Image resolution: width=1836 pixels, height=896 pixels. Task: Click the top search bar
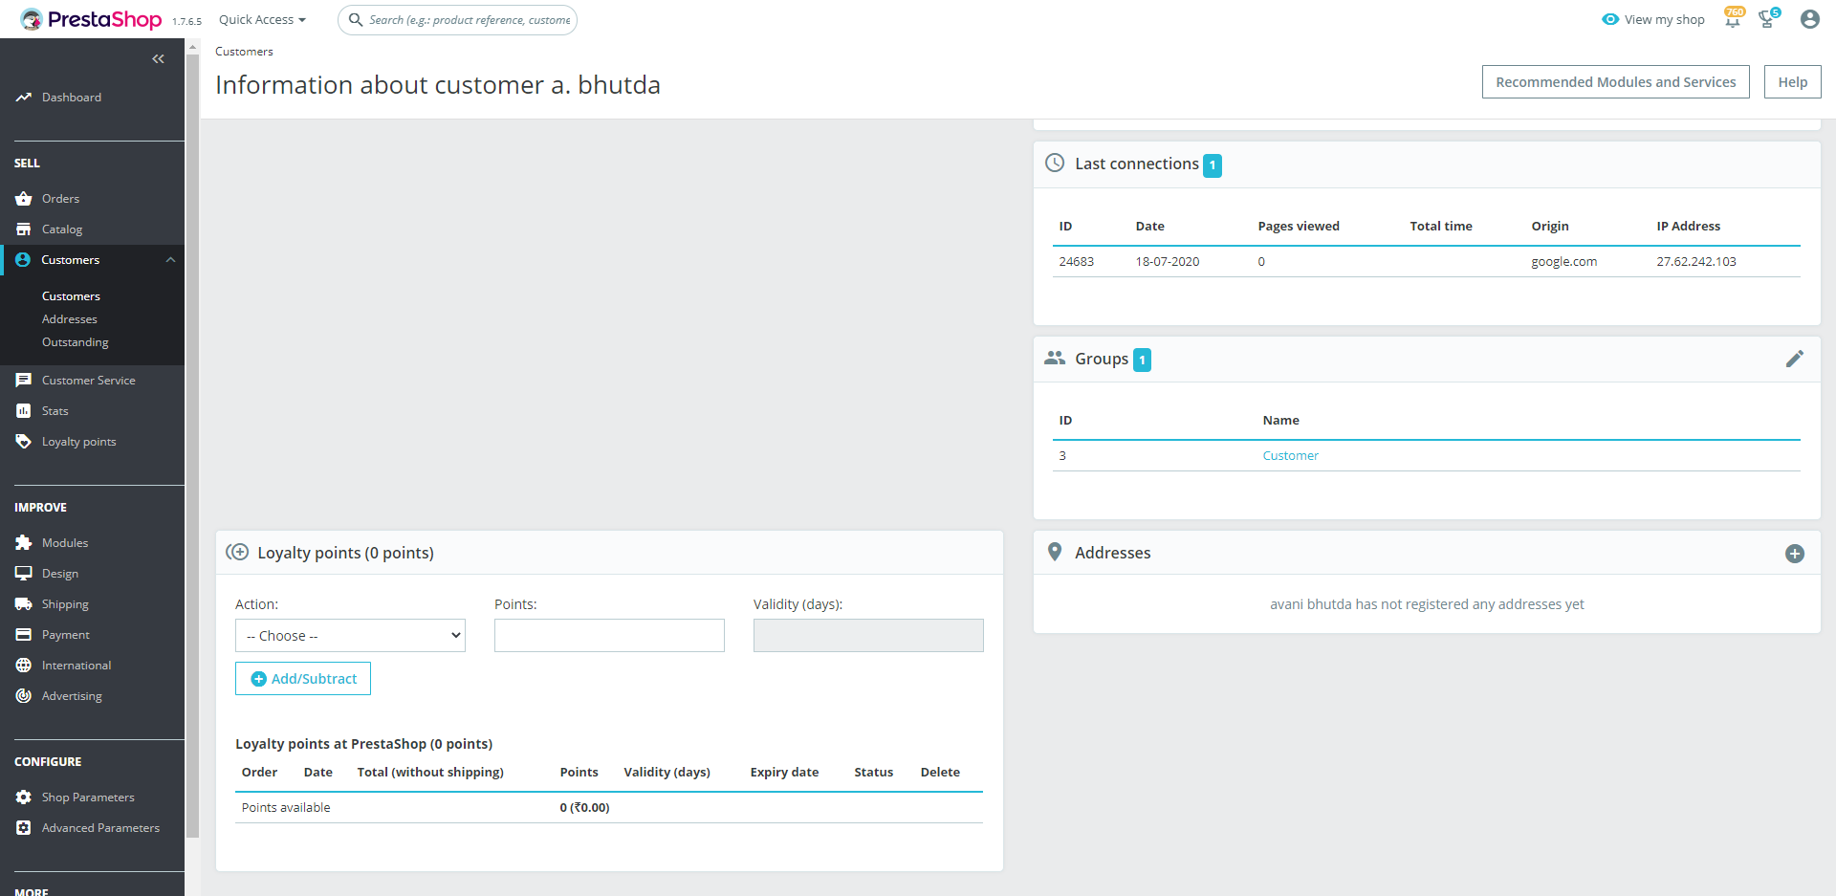[x=469, y=20]
